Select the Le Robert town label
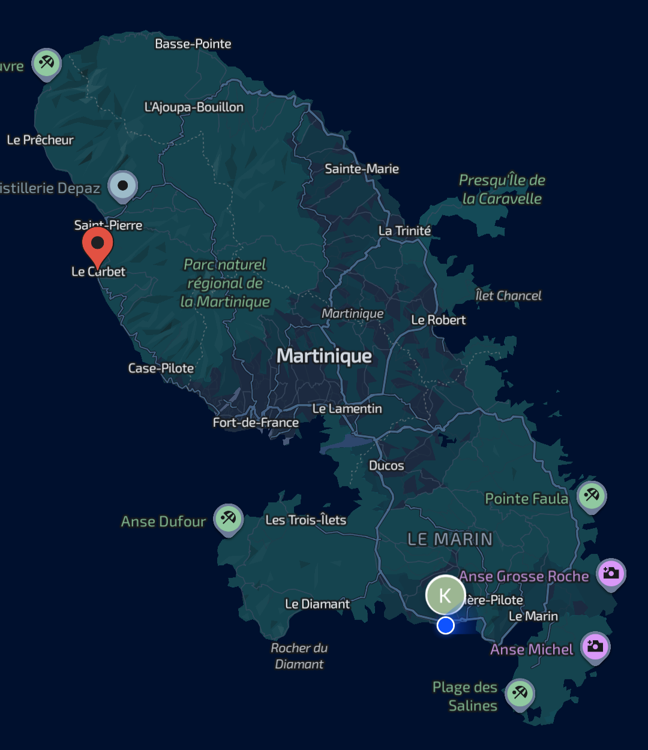Viewport: 648px width, 750px height. click(438, 320)
